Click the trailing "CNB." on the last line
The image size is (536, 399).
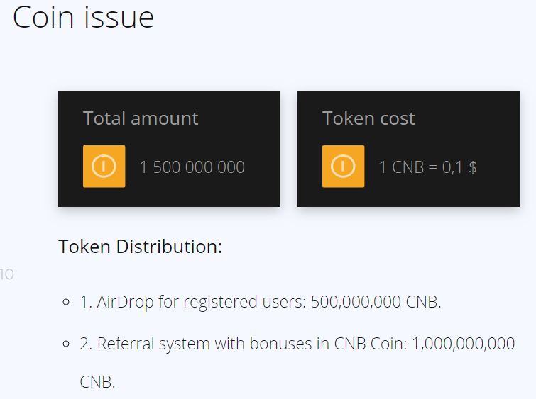tap(97, 382)
